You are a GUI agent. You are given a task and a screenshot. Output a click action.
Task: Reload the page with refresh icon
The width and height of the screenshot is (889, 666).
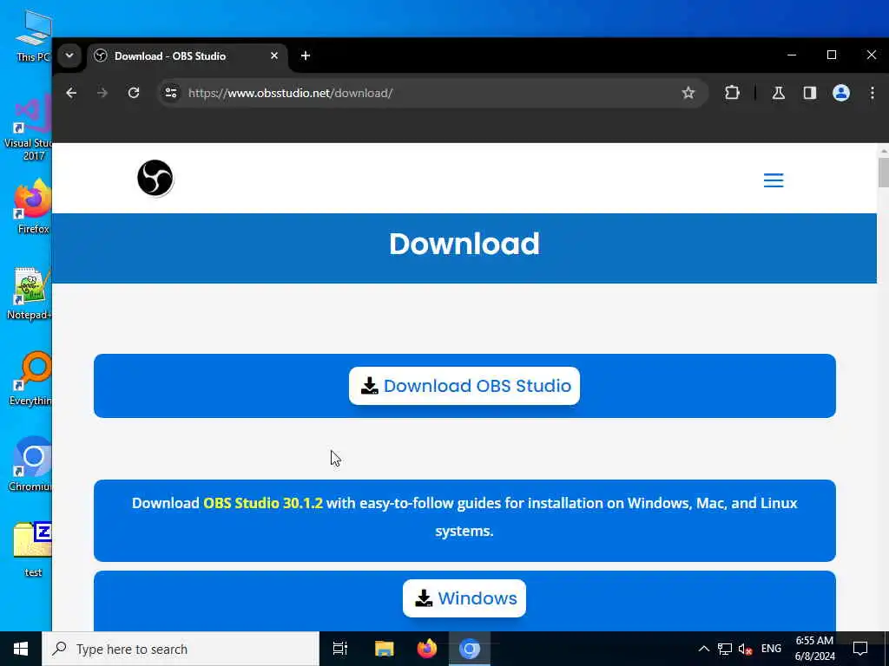pos(134,93)
